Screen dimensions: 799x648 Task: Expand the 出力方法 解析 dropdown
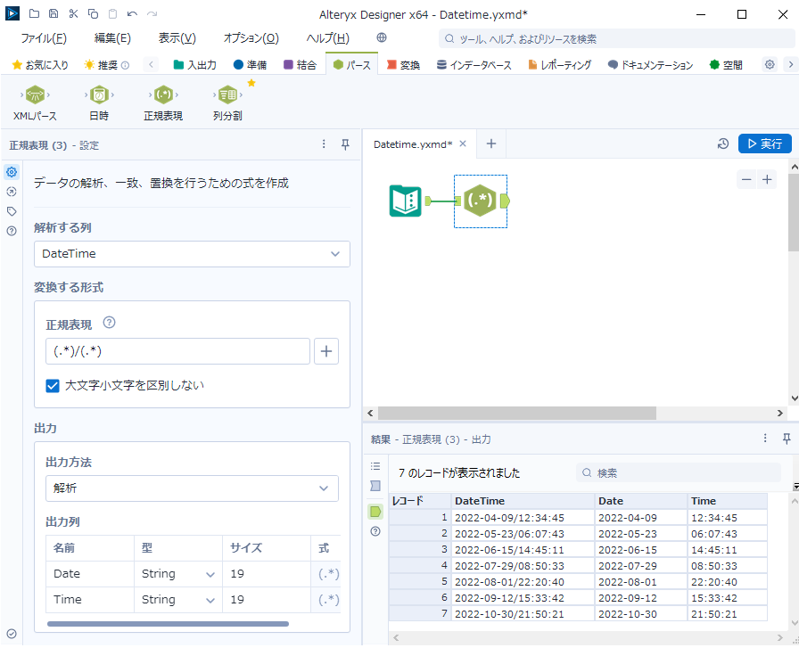pos(192,488)
